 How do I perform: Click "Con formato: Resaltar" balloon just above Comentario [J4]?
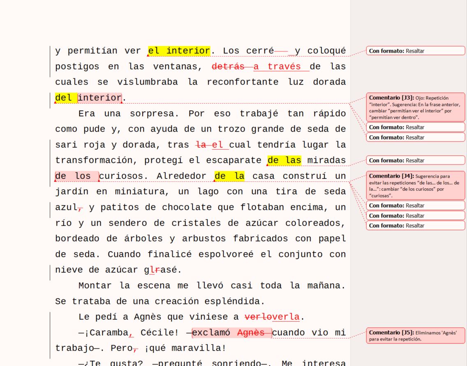(x=415, y=160)
